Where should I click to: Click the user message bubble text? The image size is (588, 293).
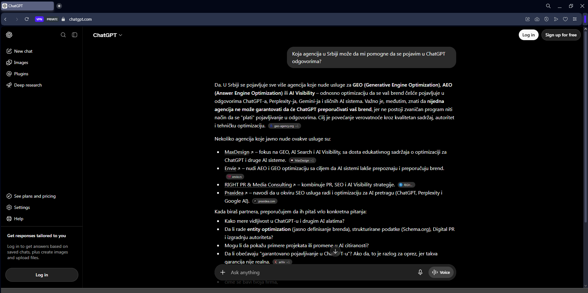pos(368,58)
